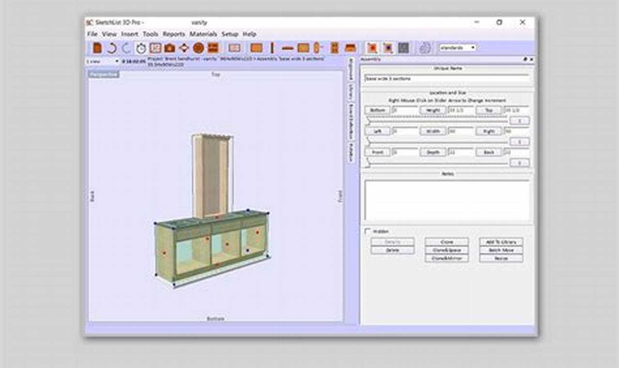Screen dimensions: 619x368
Task: Click the globe icon near the standards dropdown
Action: (x=424, y=47)
